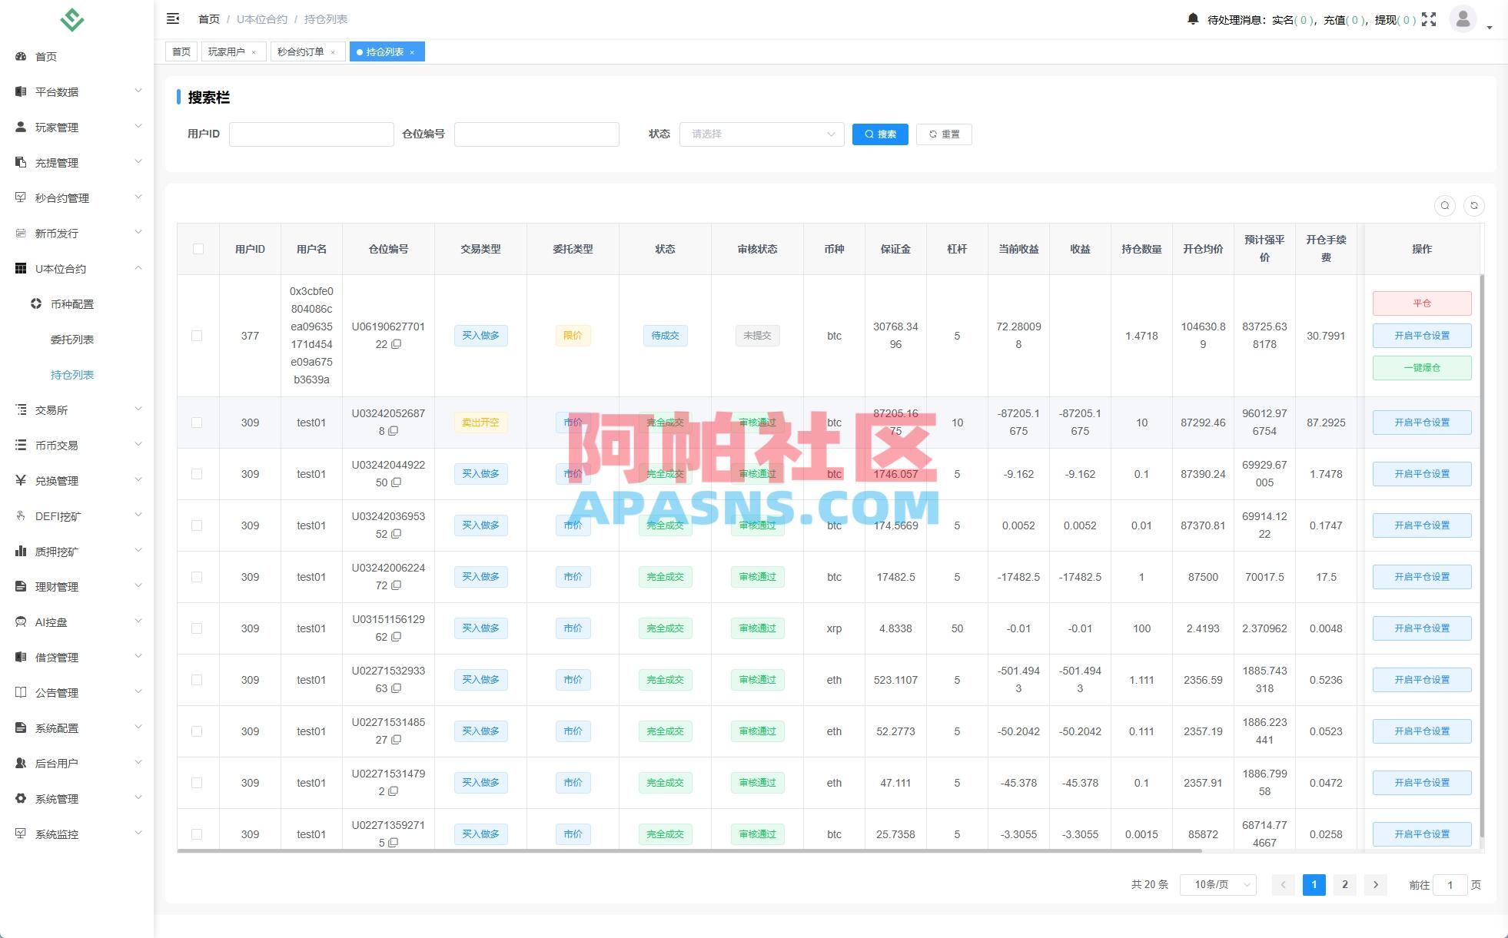Click the 一键爆仓 button
The height and width of the screenshot is (938, 1508).
(1421, 368)
